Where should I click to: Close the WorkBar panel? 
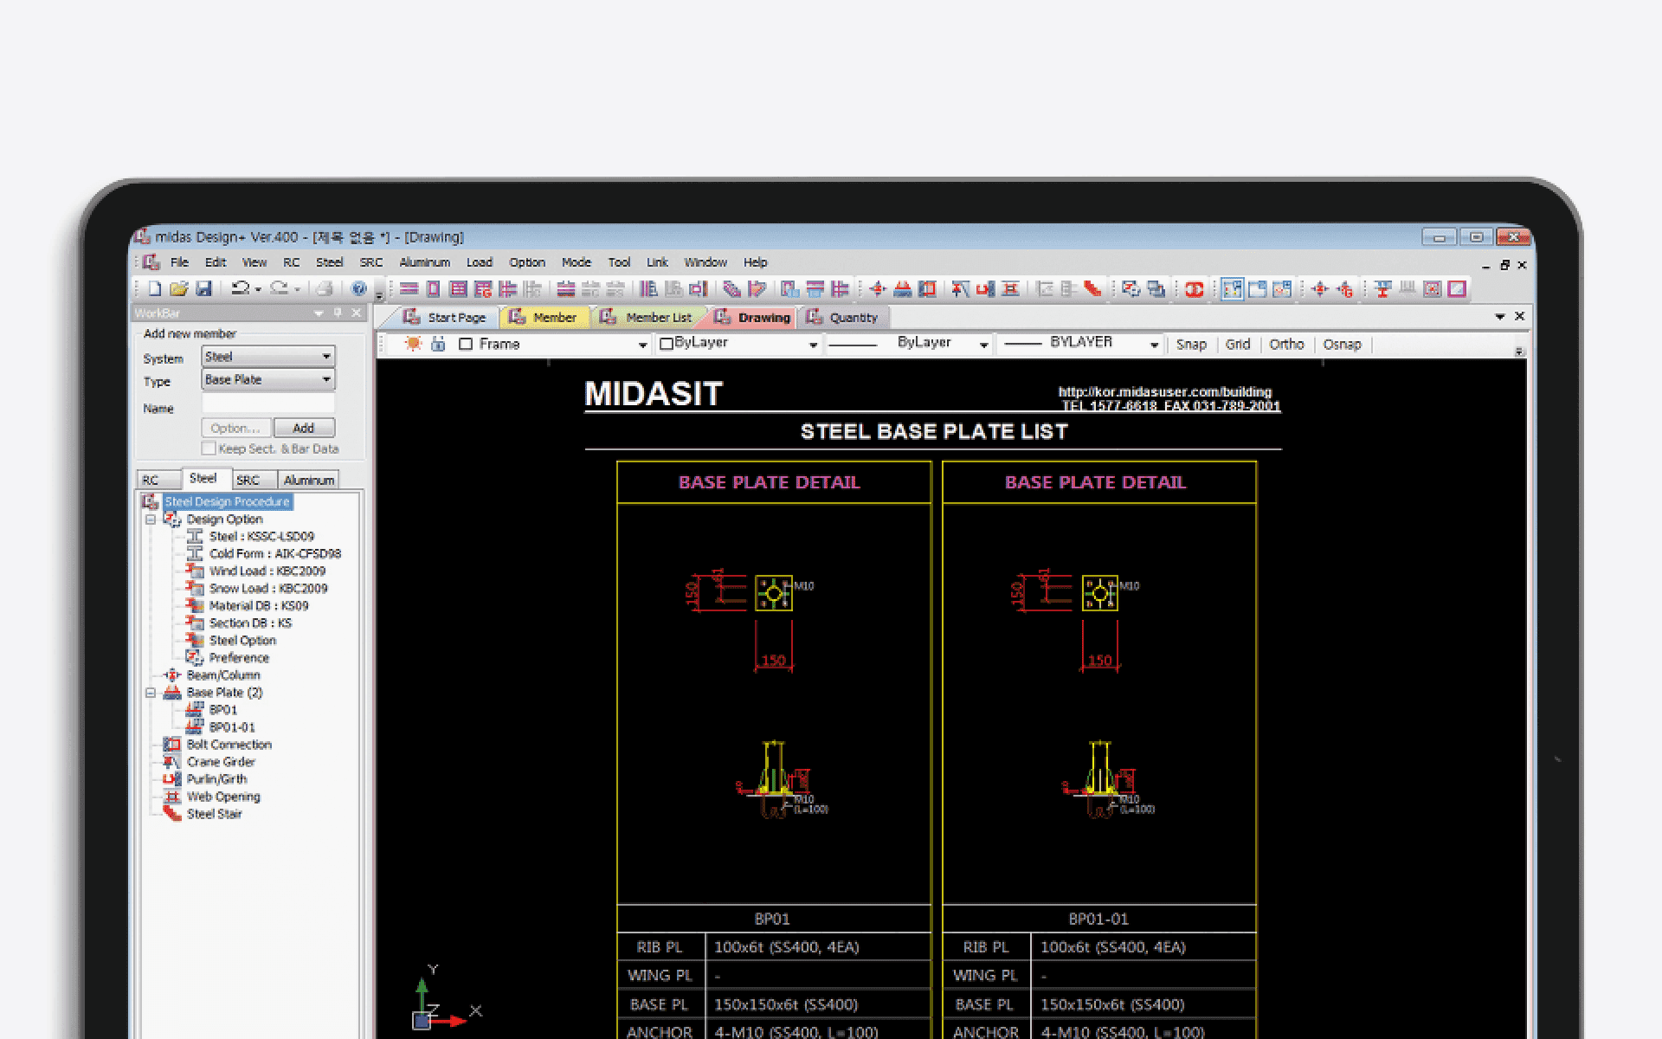tap(356, 313)
